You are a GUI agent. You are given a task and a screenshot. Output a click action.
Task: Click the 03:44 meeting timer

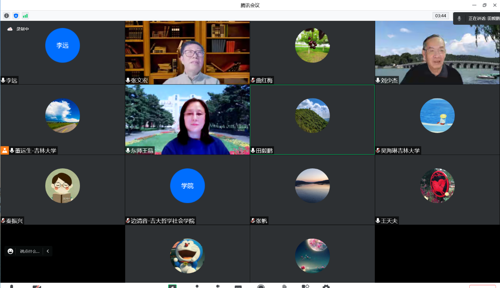(x=440, y=16)
